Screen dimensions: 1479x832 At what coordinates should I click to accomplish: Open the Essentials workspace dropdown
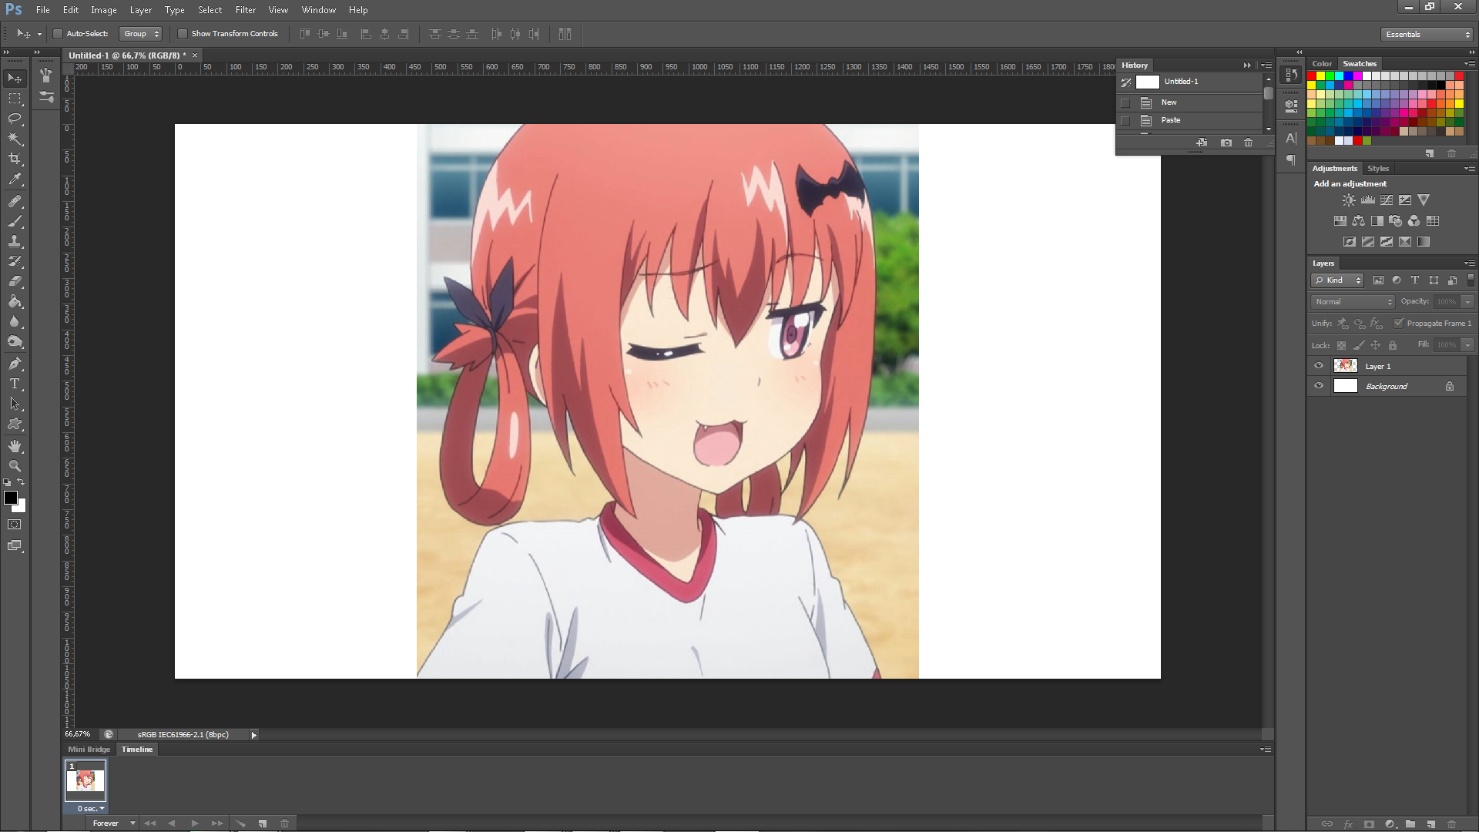(1427, 35)
